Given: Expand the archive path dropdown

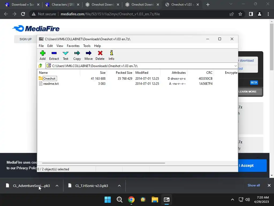Looking at the screenshot, I should click(x=235, y=66).
